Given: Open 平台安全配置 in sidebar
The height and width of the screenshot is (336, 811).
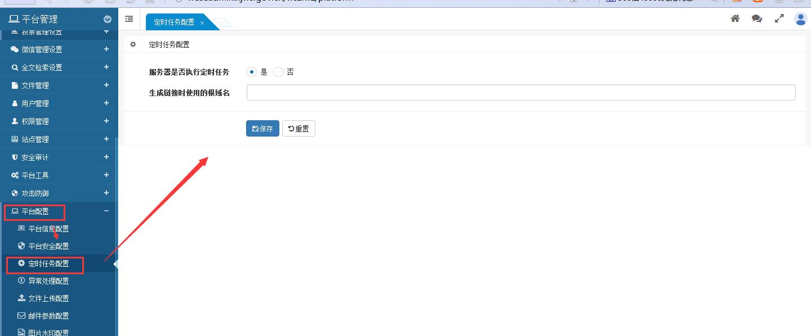Looking at the screenshot, I should pos(48,246).
